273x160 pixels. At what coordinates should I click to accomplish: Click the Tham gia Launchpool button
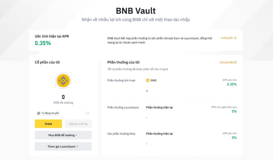(63, 146)
